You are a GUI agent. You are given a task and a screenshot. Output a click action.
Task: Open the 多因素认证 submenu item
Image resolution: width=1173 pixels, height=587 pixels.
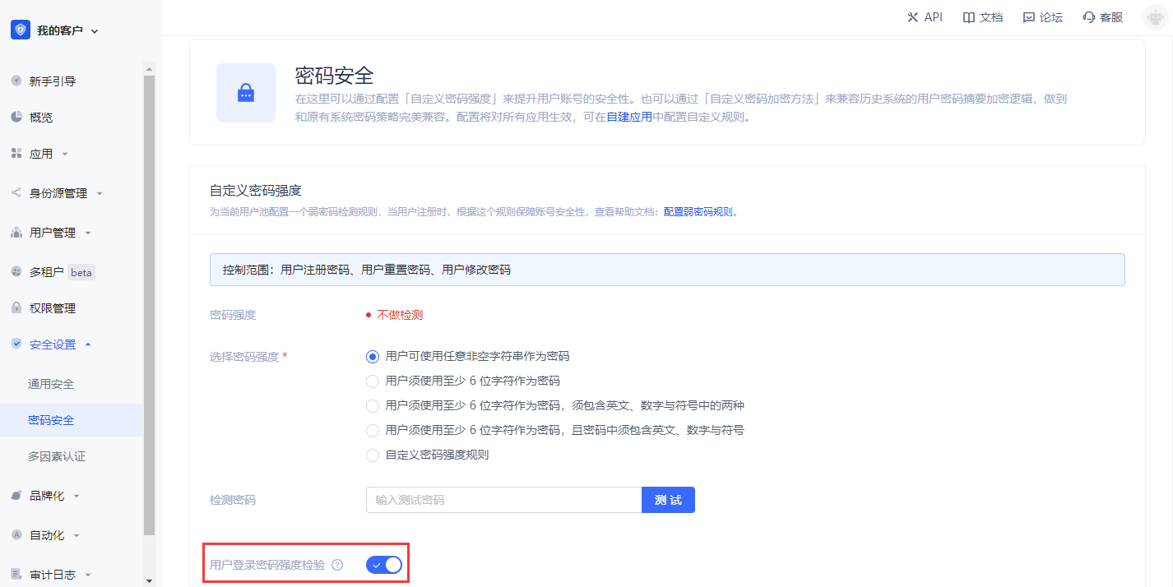(x=57, y=456)
